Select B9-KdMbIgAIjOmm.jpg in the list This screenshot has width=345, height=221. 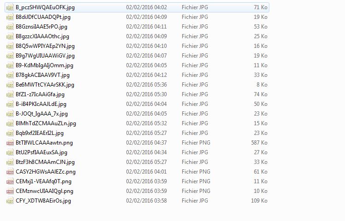tap(44, 65)
